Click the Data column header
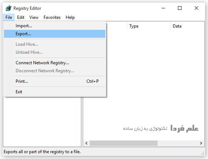Screen dimensions: 208x159 (x=187, y=26)
